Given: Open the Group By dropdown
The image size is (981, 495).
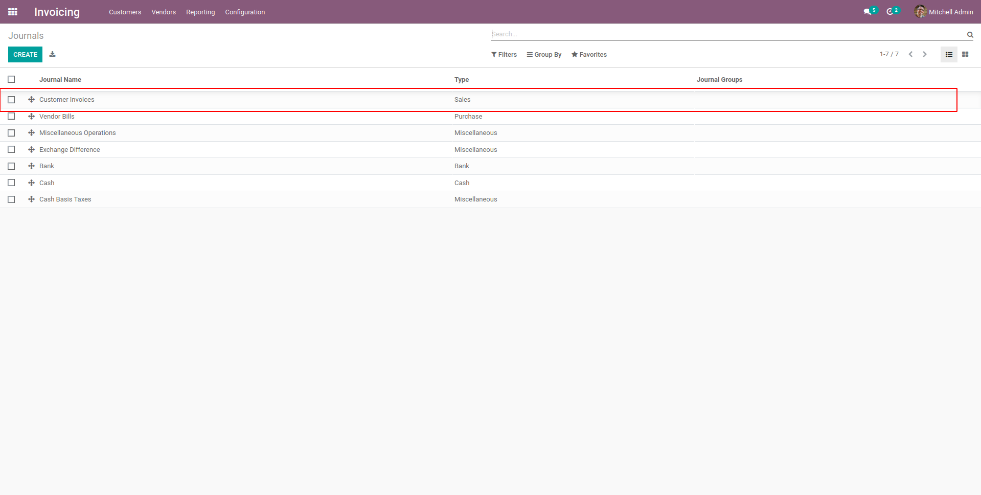Looking at the screenshot, I should click(x=544, y=55).
